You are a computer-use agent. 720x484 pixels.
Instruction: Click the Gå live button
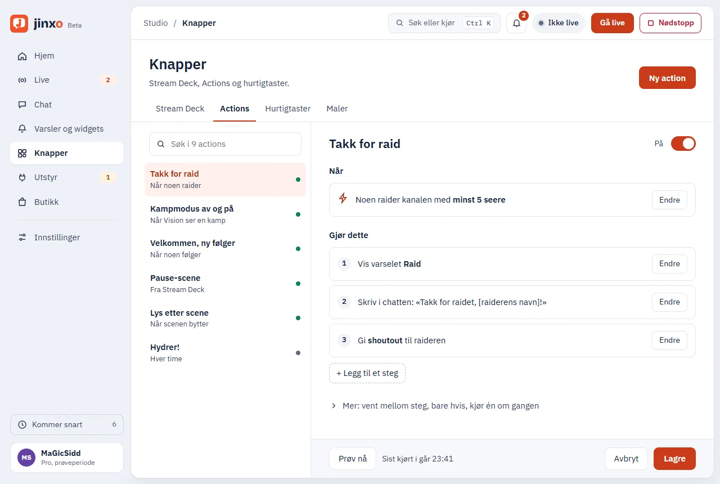click(613, 23)
